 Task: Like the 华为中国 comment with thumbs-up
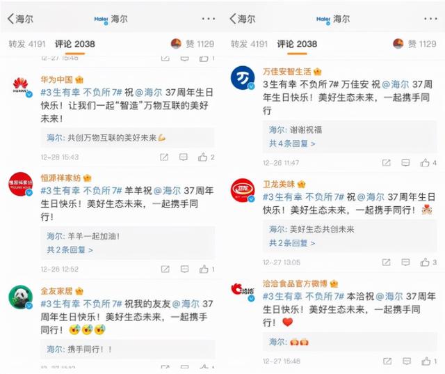[202, 157]
